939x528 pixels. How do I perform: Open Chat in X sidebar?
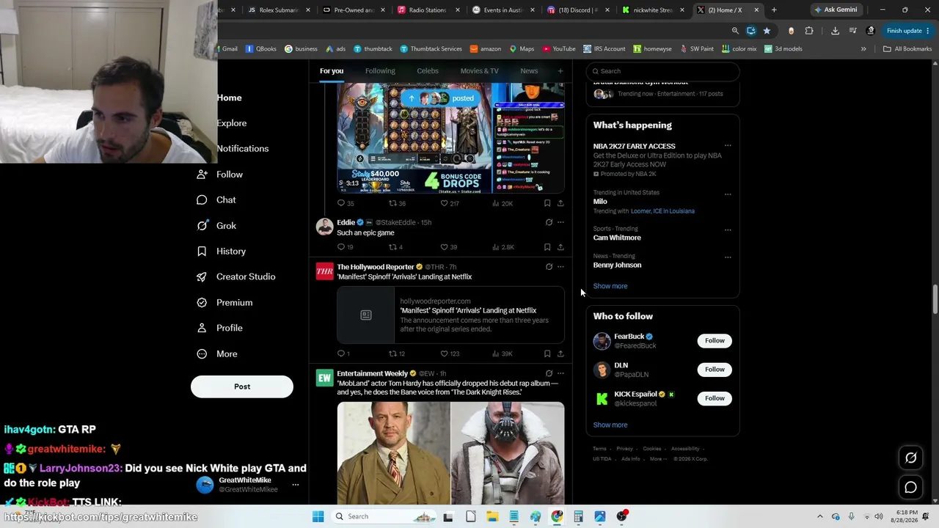point(217,200)
